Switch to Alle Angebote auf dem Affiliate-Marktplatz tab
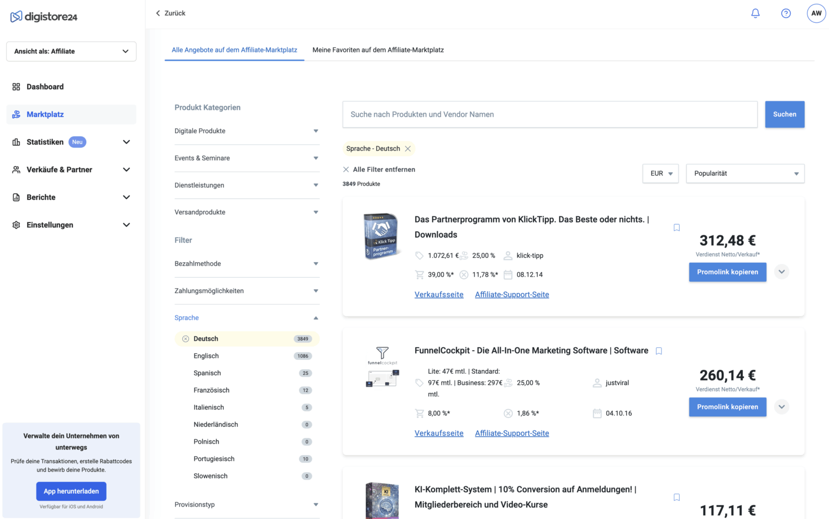This screenshot has height=519, width=829. pyautogui.click(x=234, y=50)
